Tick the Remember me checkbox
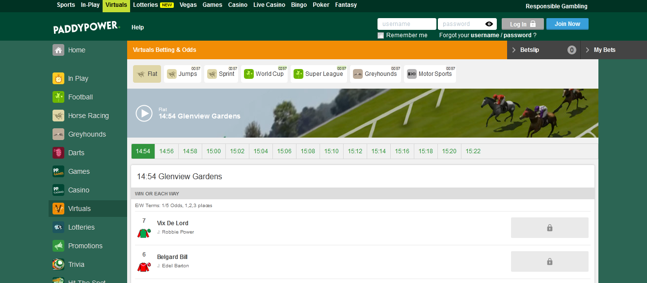 click(x=380, y=35)
